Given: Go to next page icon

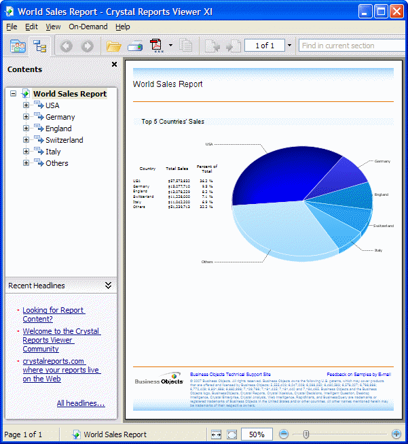Looking at the screenshot, I should tap(234, 46).
